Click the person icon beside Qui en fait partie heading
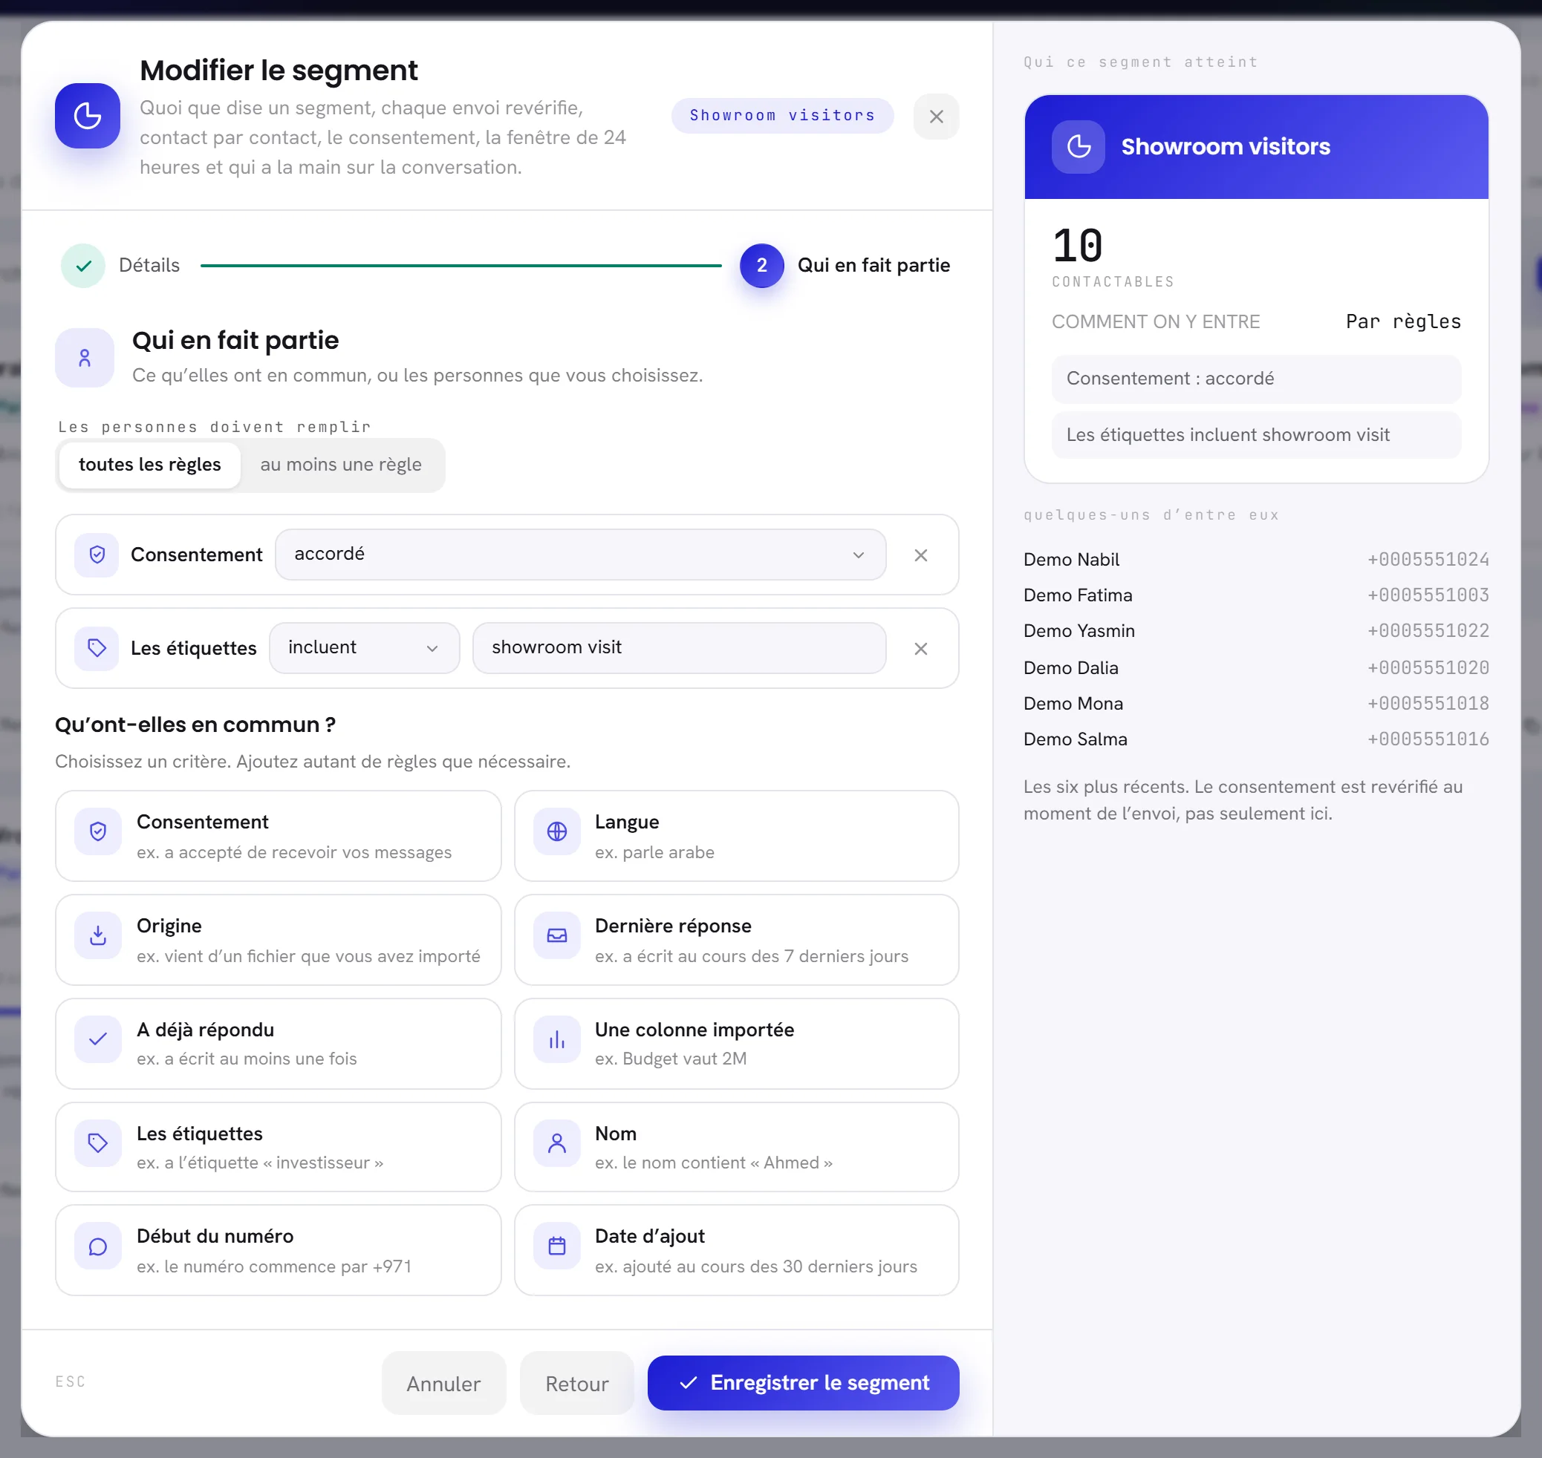This screenshot has width=1542, height=1458. tap(85, 358)
